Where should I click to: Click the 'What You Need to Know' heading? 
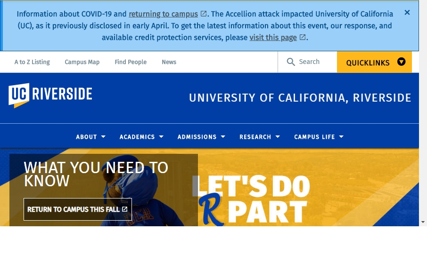[96, 174]
